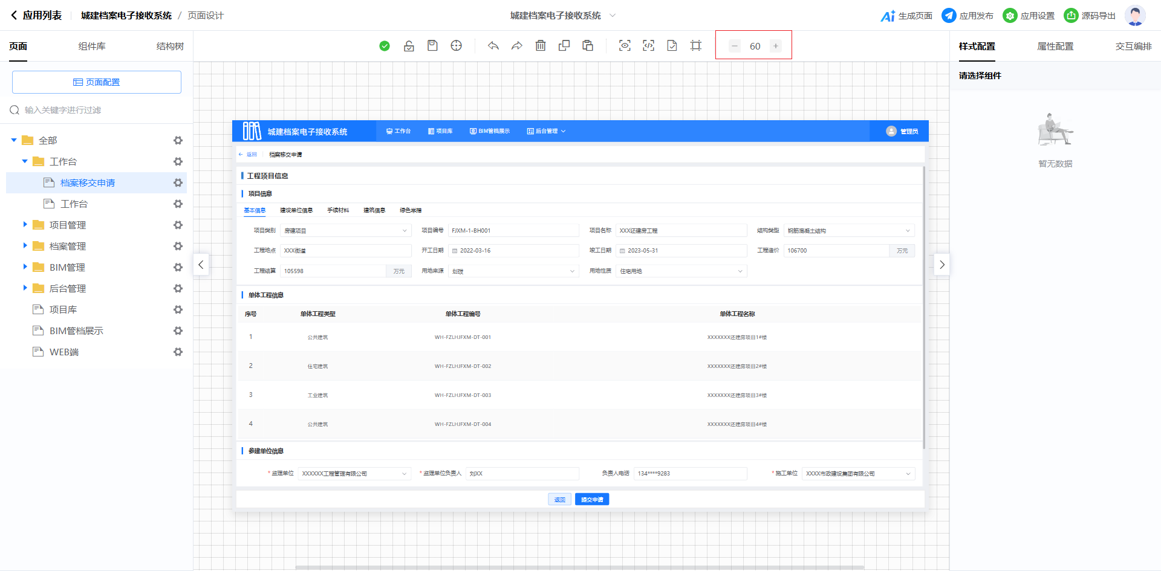Screen dimensions: 1161x571
Task: Open the code view icon
Action: pos(648,46)
